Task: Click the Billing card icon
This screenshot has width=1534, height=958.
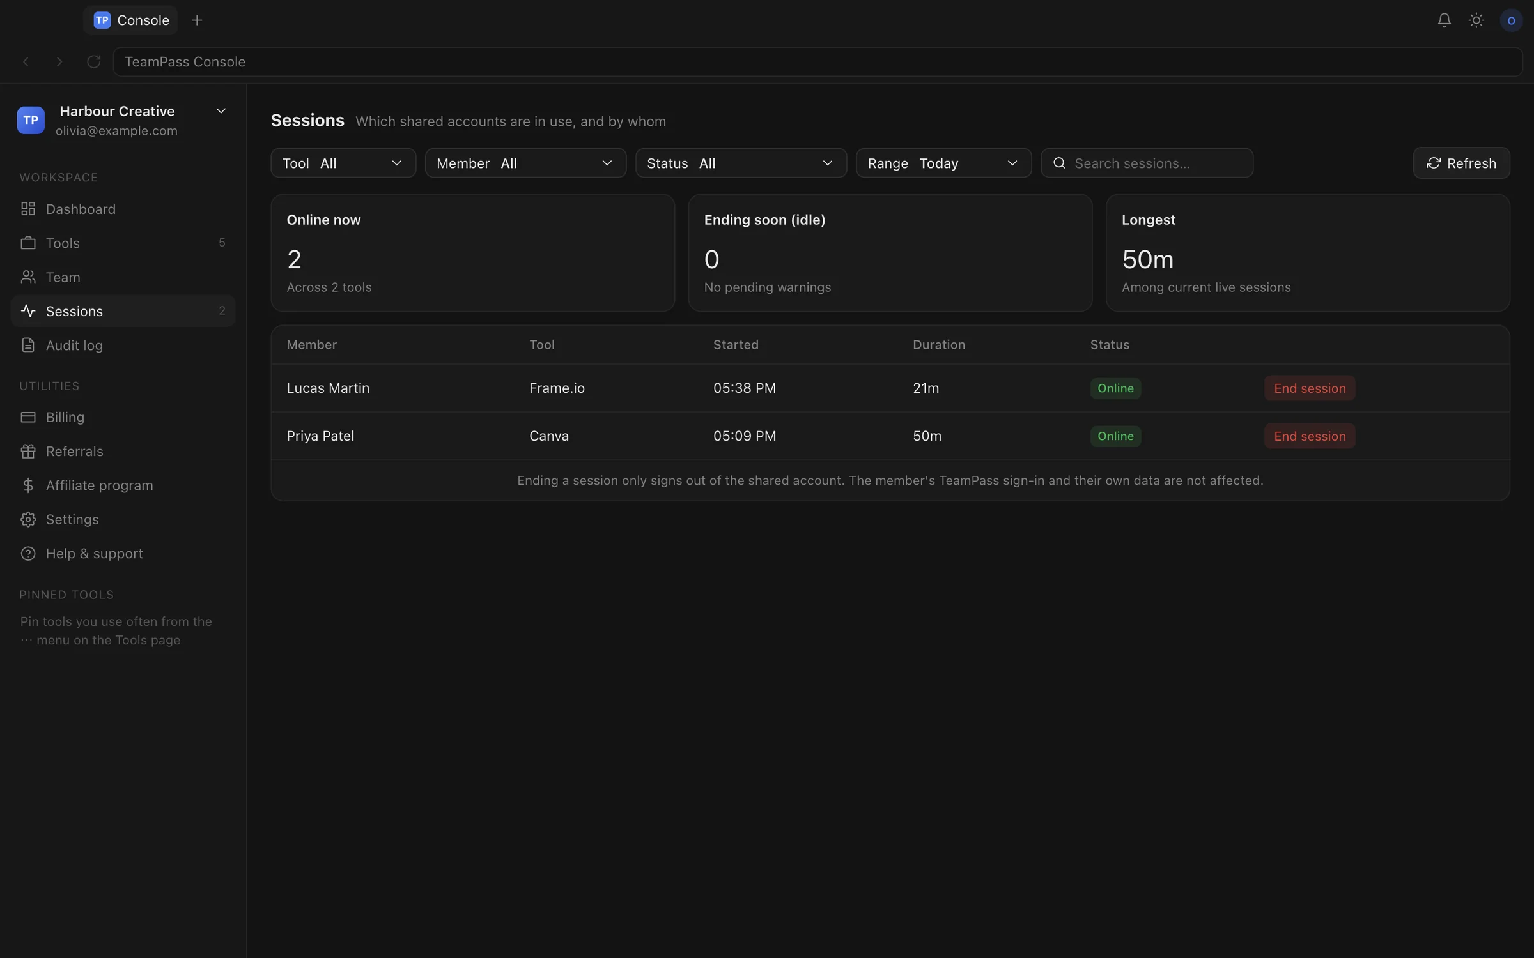Action: click(28, 417)
